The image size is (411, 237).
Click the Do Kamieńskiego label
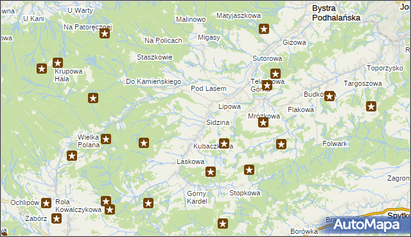[153, 81]
